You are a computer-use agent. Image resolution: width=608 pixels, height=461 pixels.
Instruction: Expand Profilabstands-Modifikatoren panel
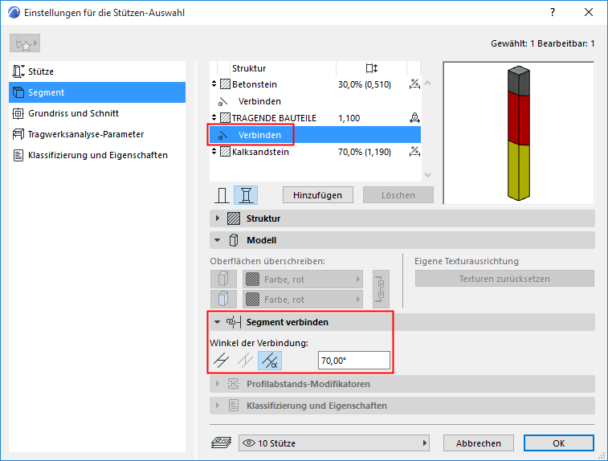coord(218,384)
